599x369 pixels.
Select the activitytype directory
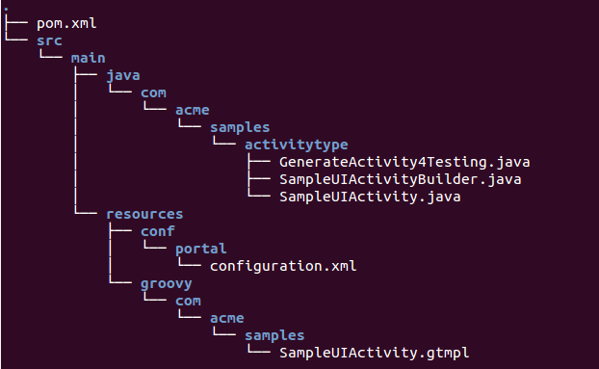(296, 145)
